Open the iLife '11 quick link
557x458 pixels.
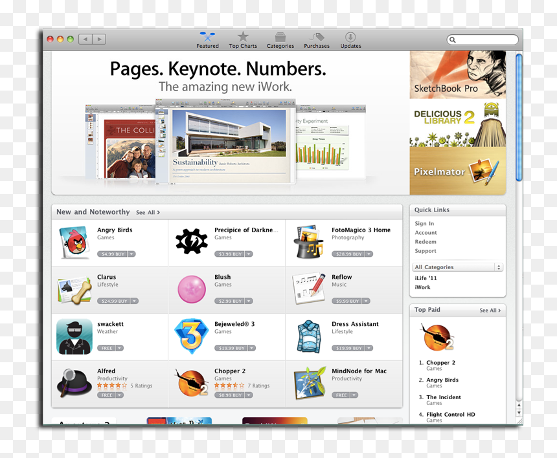click(x=426, y=278)
